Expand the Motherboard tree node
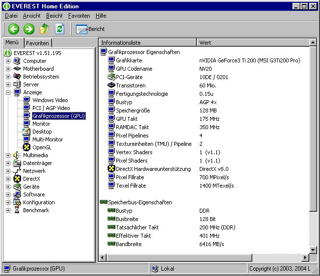 pyautogui.click(x=8, y=69)
